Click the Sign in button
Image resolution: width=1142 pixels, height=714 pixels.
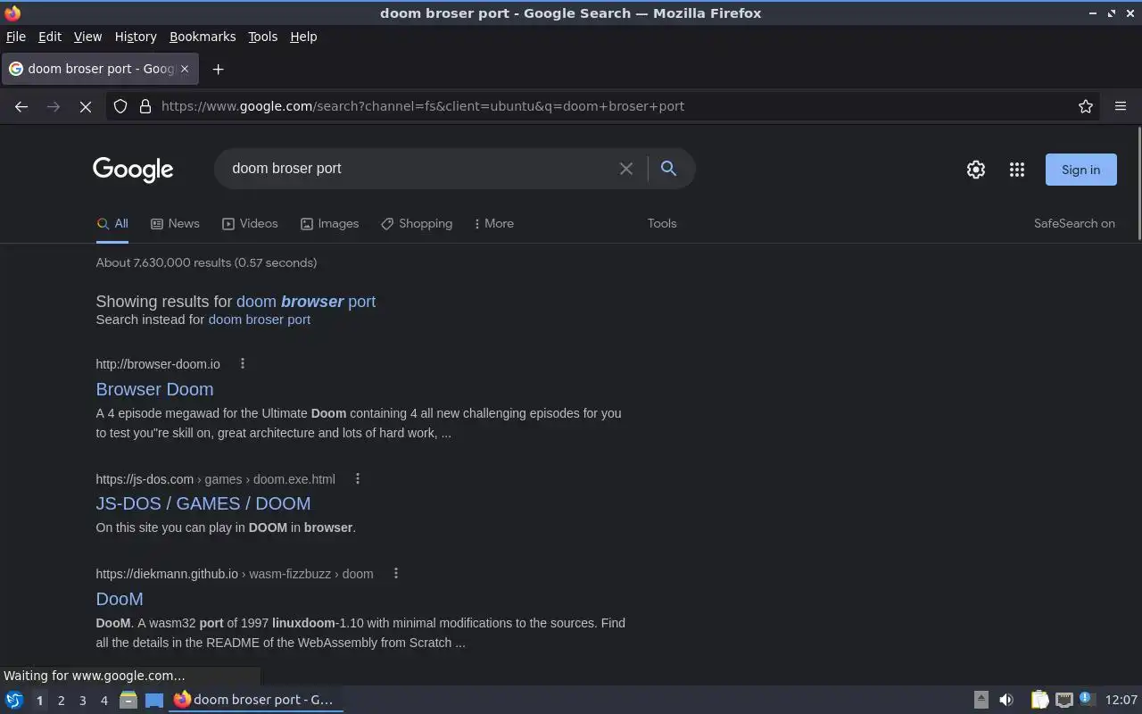coord(1080,170)
